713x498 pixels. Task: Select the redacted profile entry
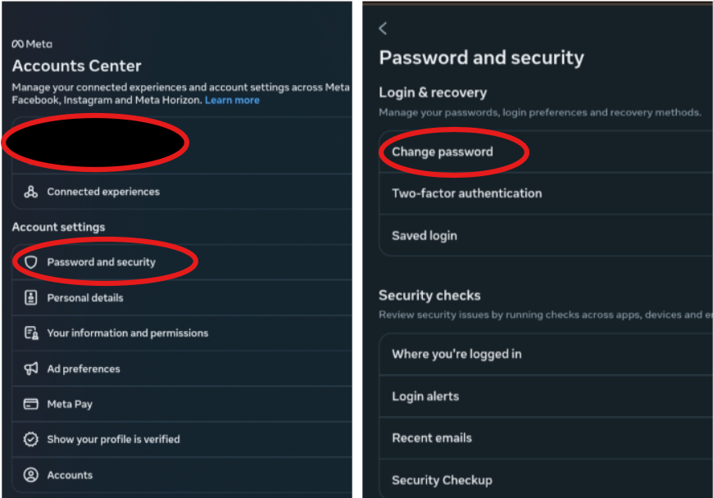click(182, 144)
